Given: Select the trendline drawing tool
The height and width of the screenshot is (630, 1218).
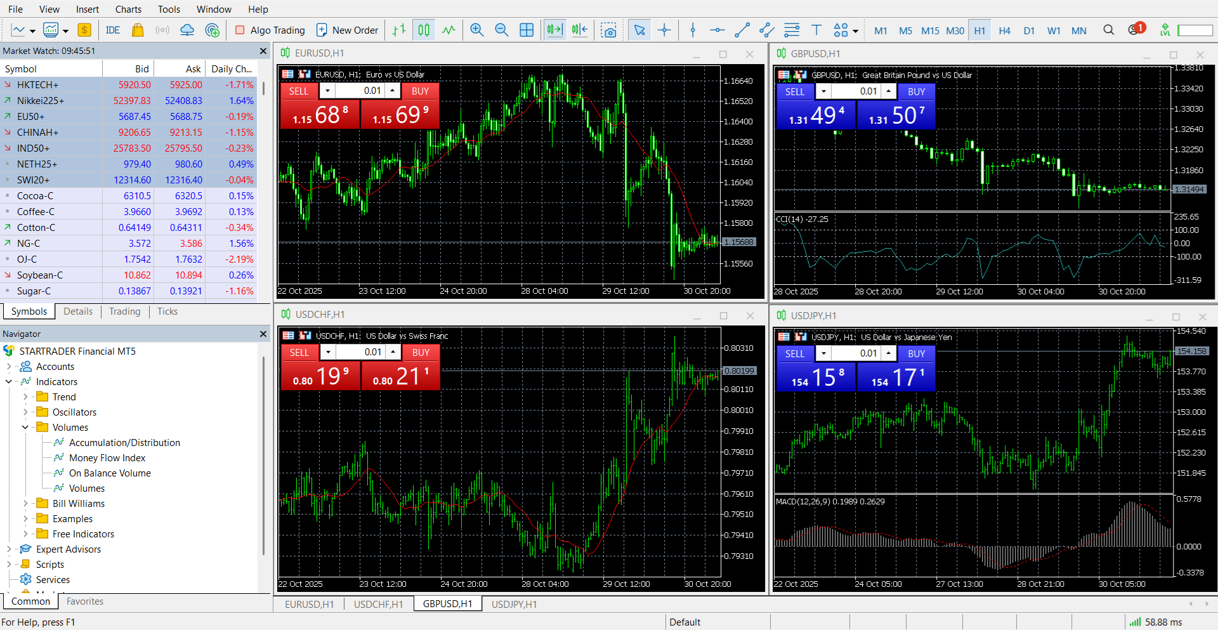Looking at the screenshot, I should 742,30.
